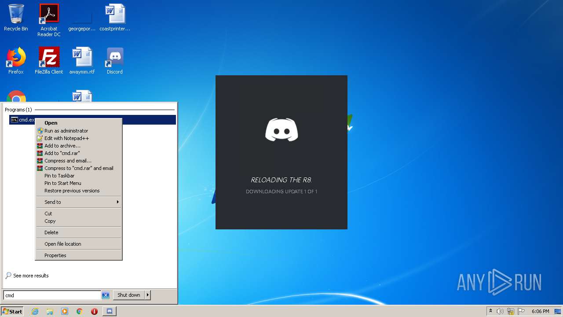The height and width of the screenshot is (317, 563).
Task: Select the coastprinter Word document icon
Action: pyautogui.click(x=115, y=18)
